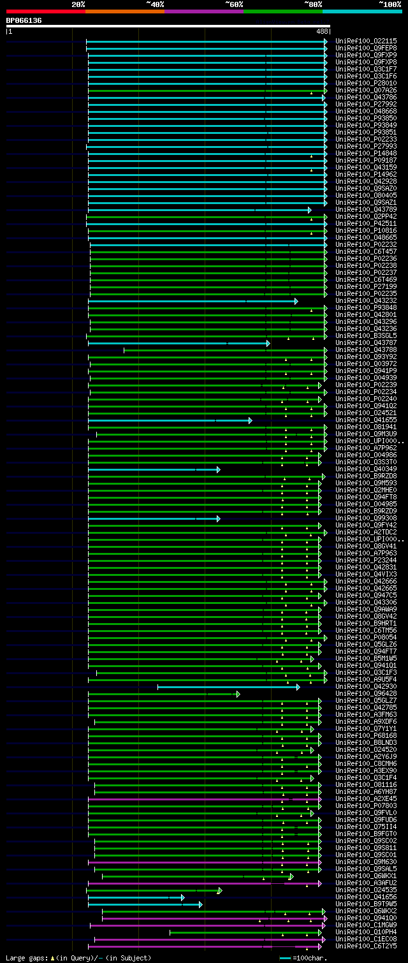
Task: Open hit UniRef100_P09187
Action: pyautogui.click(x=366, y=161)
